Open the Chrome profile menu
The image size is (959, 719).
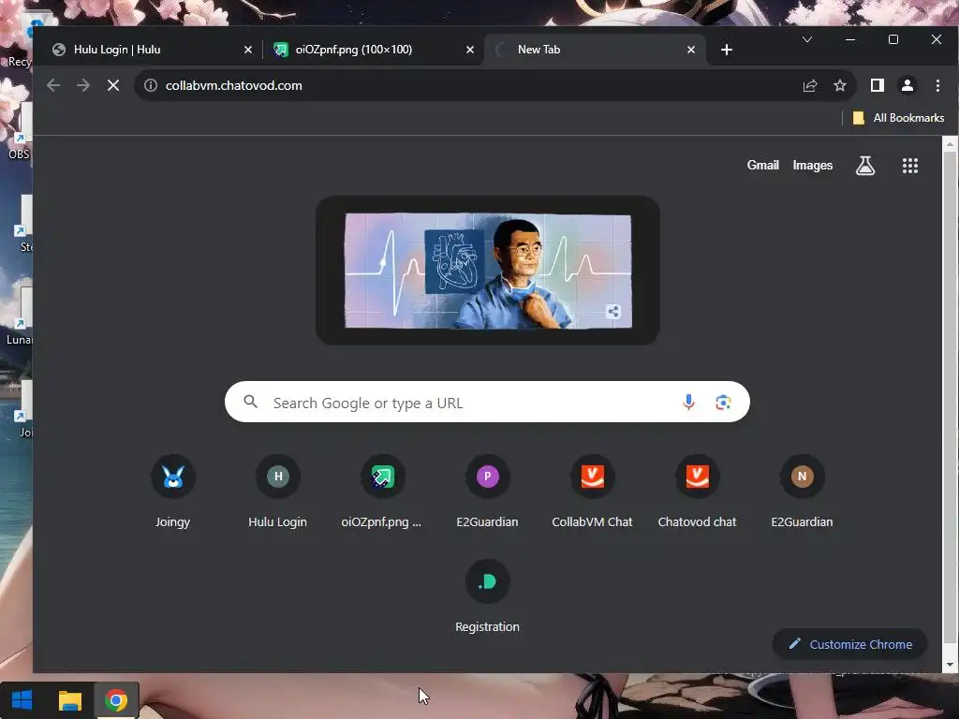coord(907,85)
